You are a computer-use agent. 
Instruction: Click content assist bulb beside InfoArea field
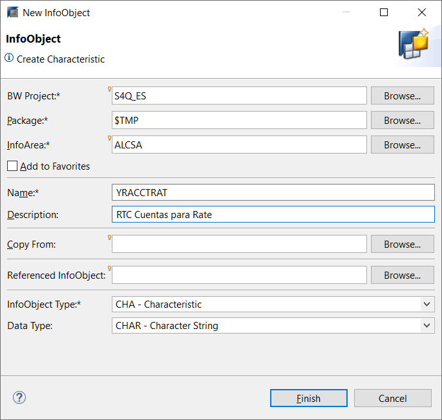click(x=110, y=139)
